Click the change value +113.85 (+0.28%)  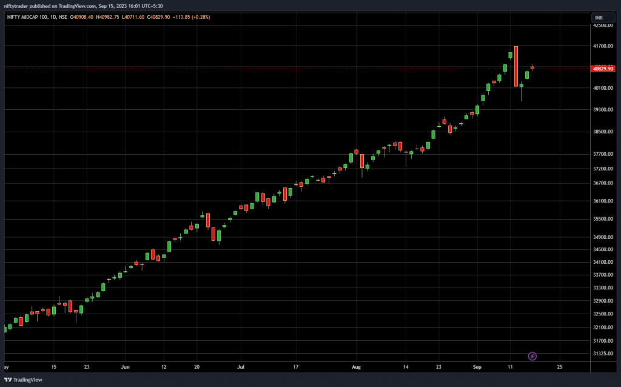(x=191, y=17)
